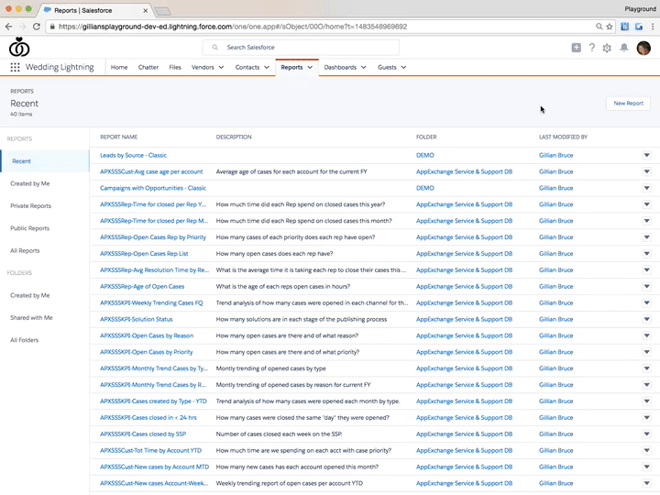This screenshot has height=495, width=660.
Task: Open the global actions plus icon
Action: 577,48
